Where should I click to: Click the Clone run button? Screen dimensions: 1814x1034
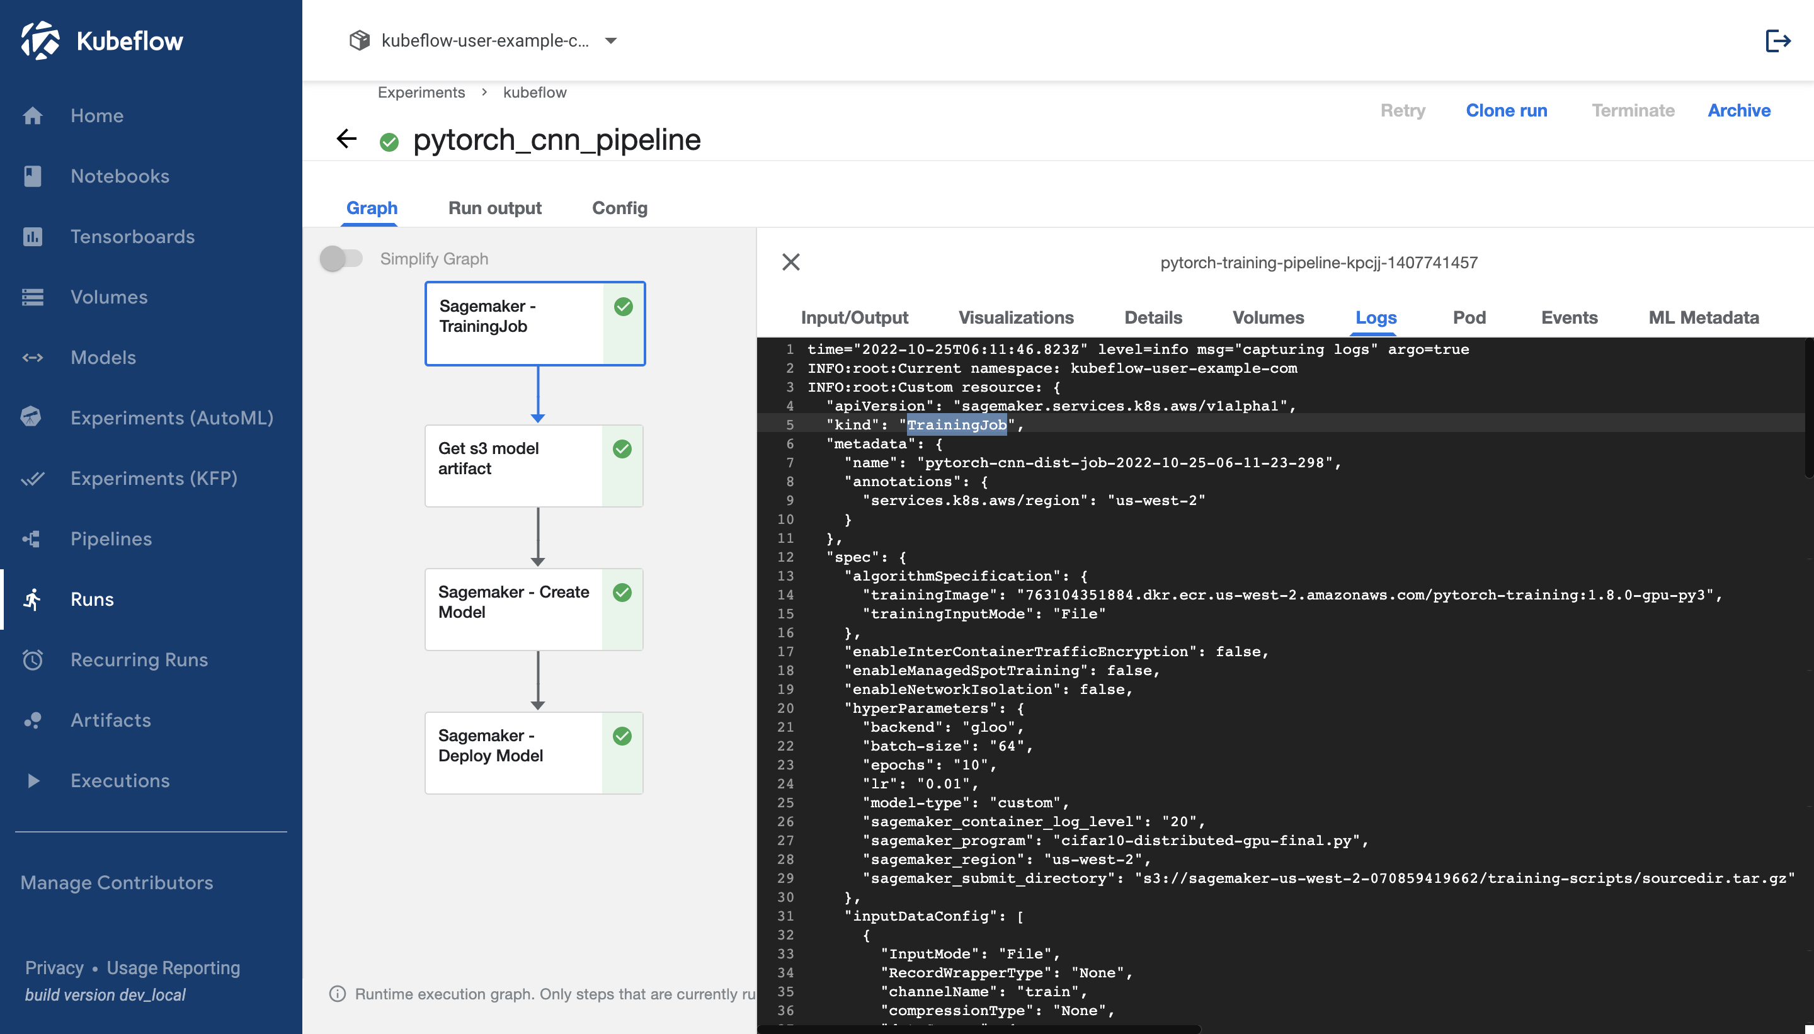click(1506, 111)
